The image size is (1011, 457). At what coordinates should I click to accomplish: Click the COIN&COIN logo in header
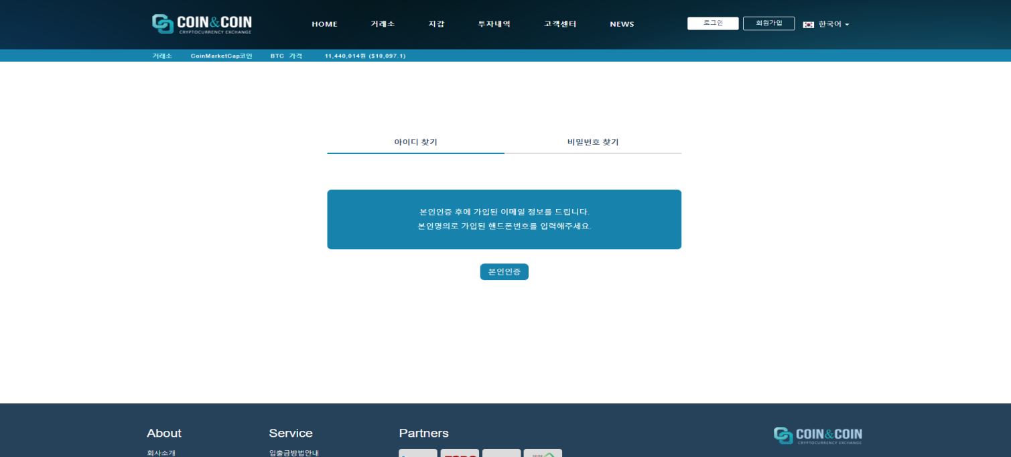click(x=202, y=23)
